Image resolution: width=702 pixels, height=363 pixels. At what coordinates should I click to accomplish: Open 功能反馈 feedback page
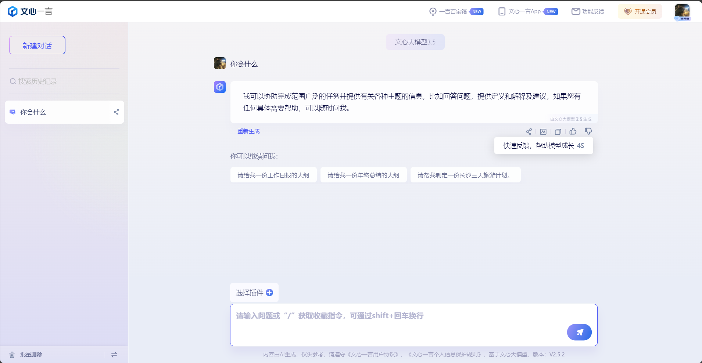point(588,12)
